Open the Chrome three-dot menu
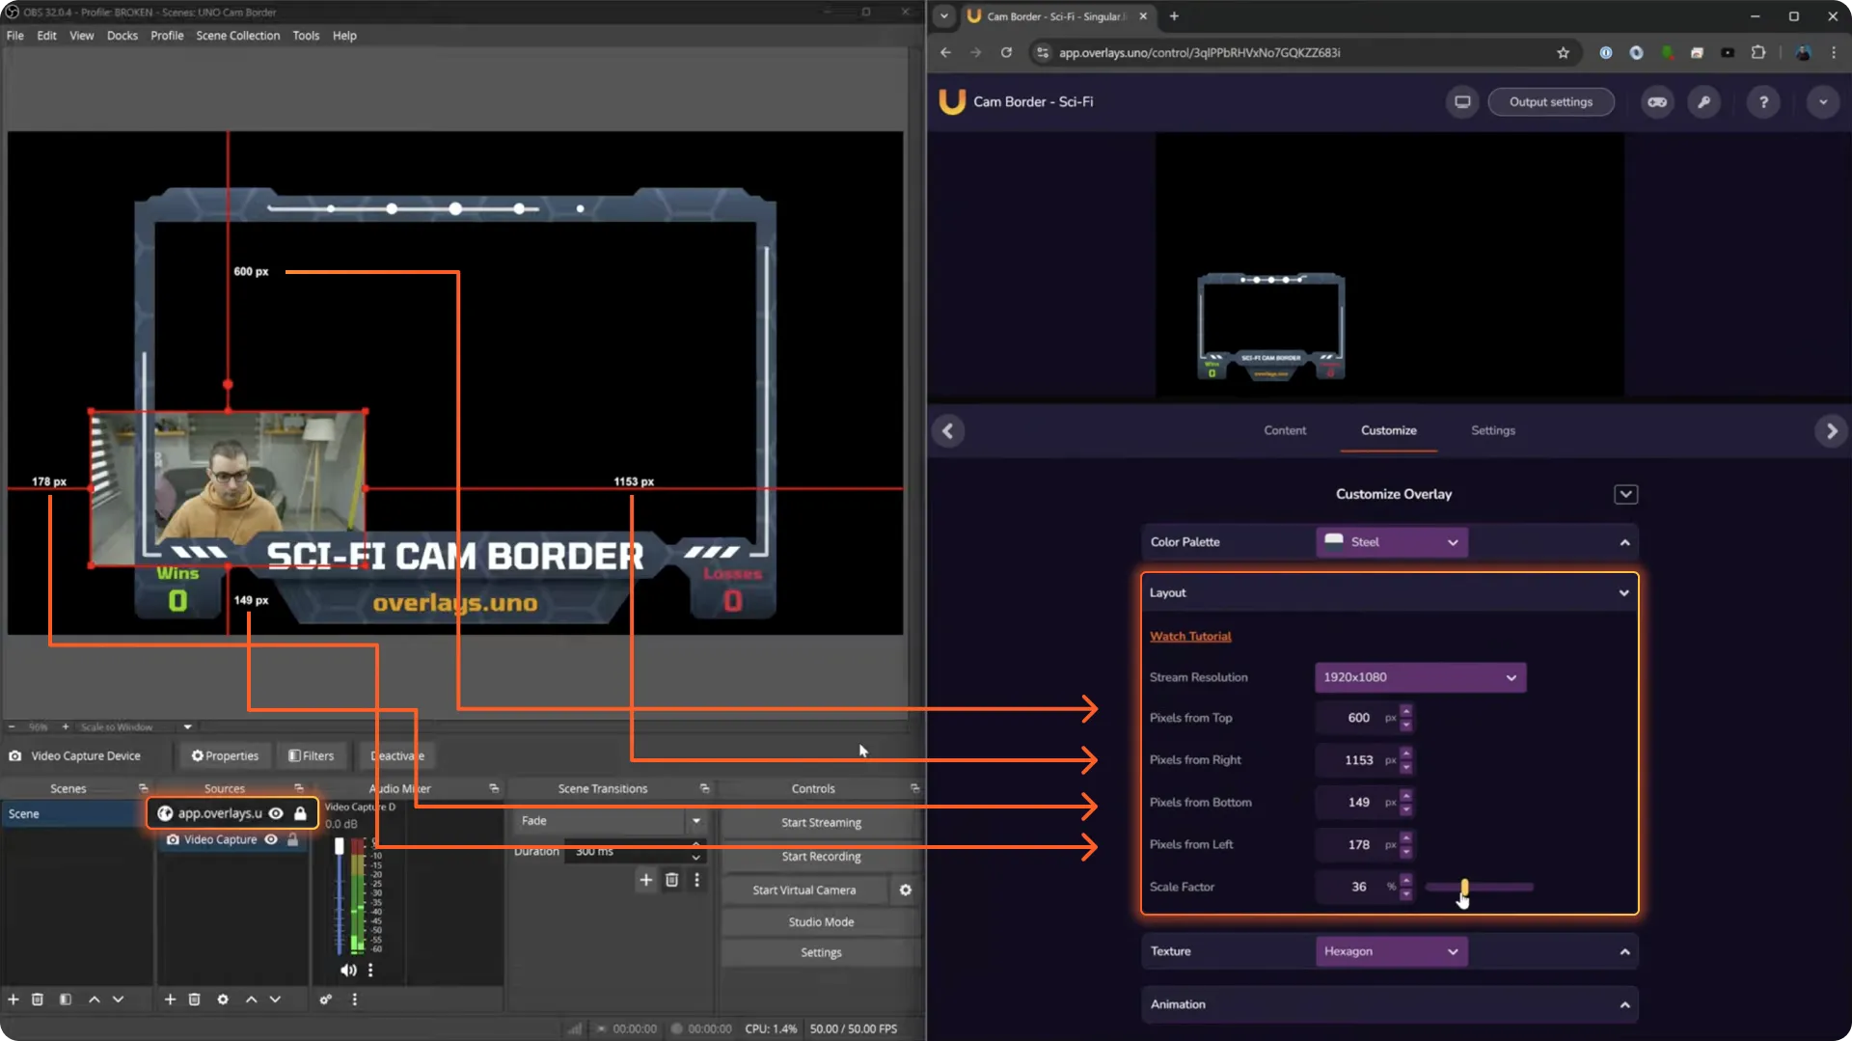 [1834, 52]
